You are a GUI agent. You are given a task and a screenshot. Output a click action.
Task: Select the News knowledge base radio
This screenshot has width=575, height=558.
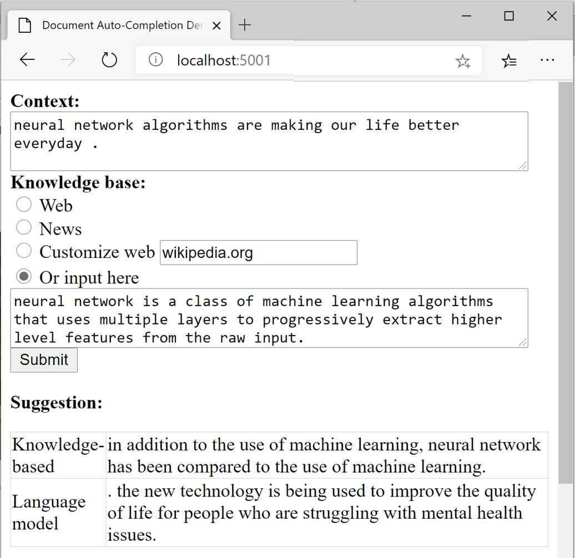[24, 227]
